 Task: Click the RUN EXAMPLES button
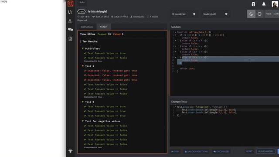pyautogui.click(x=266, y=151)
